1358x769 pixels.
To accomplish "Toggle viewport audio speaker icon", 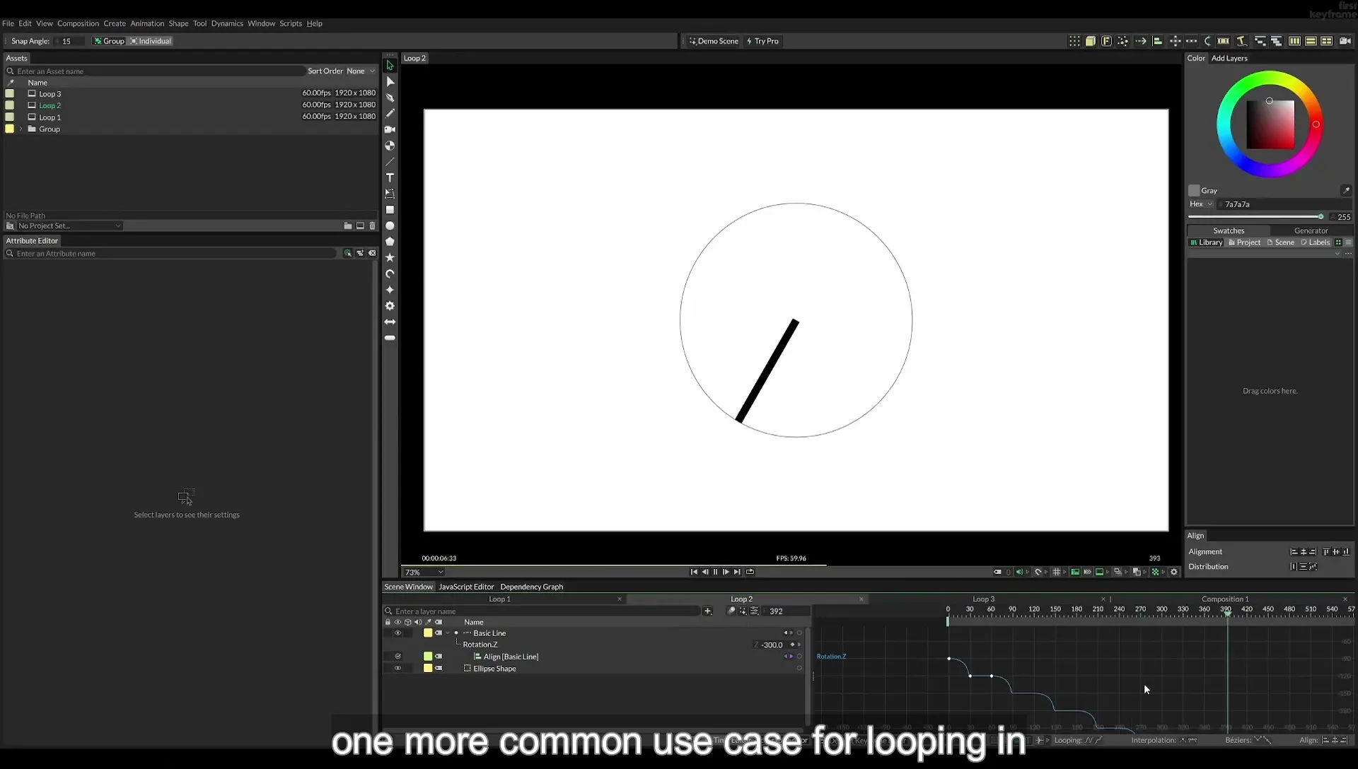I will click(1019, 572).
